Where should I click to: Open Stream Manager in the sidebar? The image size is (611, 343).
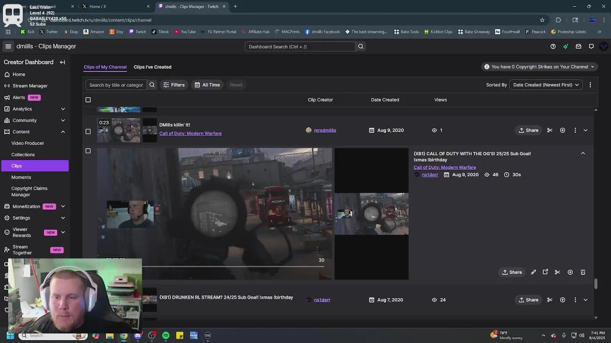click(30, 86)
